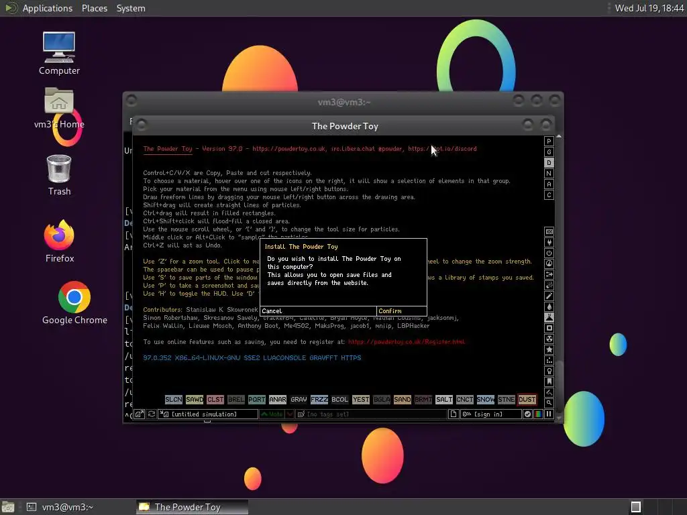Screen dimensions: 687x515
Task: Open the Computer desktop icon
Action: [x=59, y=54]
